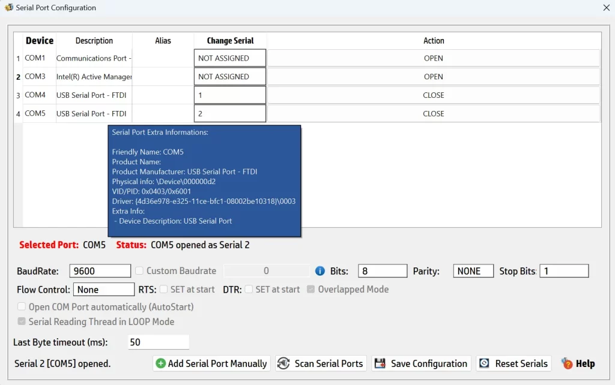Click the Change Serial column header
The width and height of the screenshot is (615, 385).
point(230,41)
